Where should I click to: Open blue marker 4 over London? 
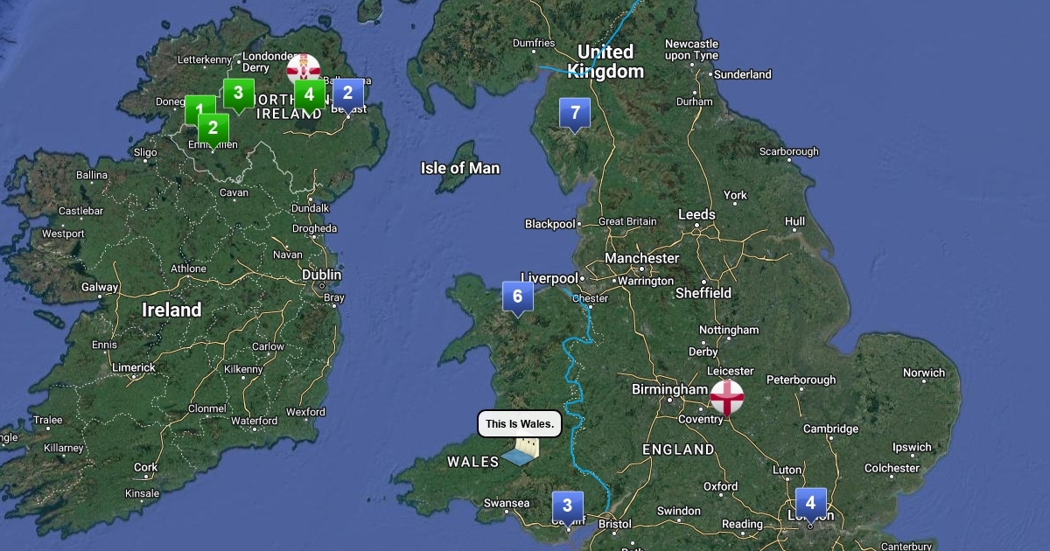[x=810, y=505]
